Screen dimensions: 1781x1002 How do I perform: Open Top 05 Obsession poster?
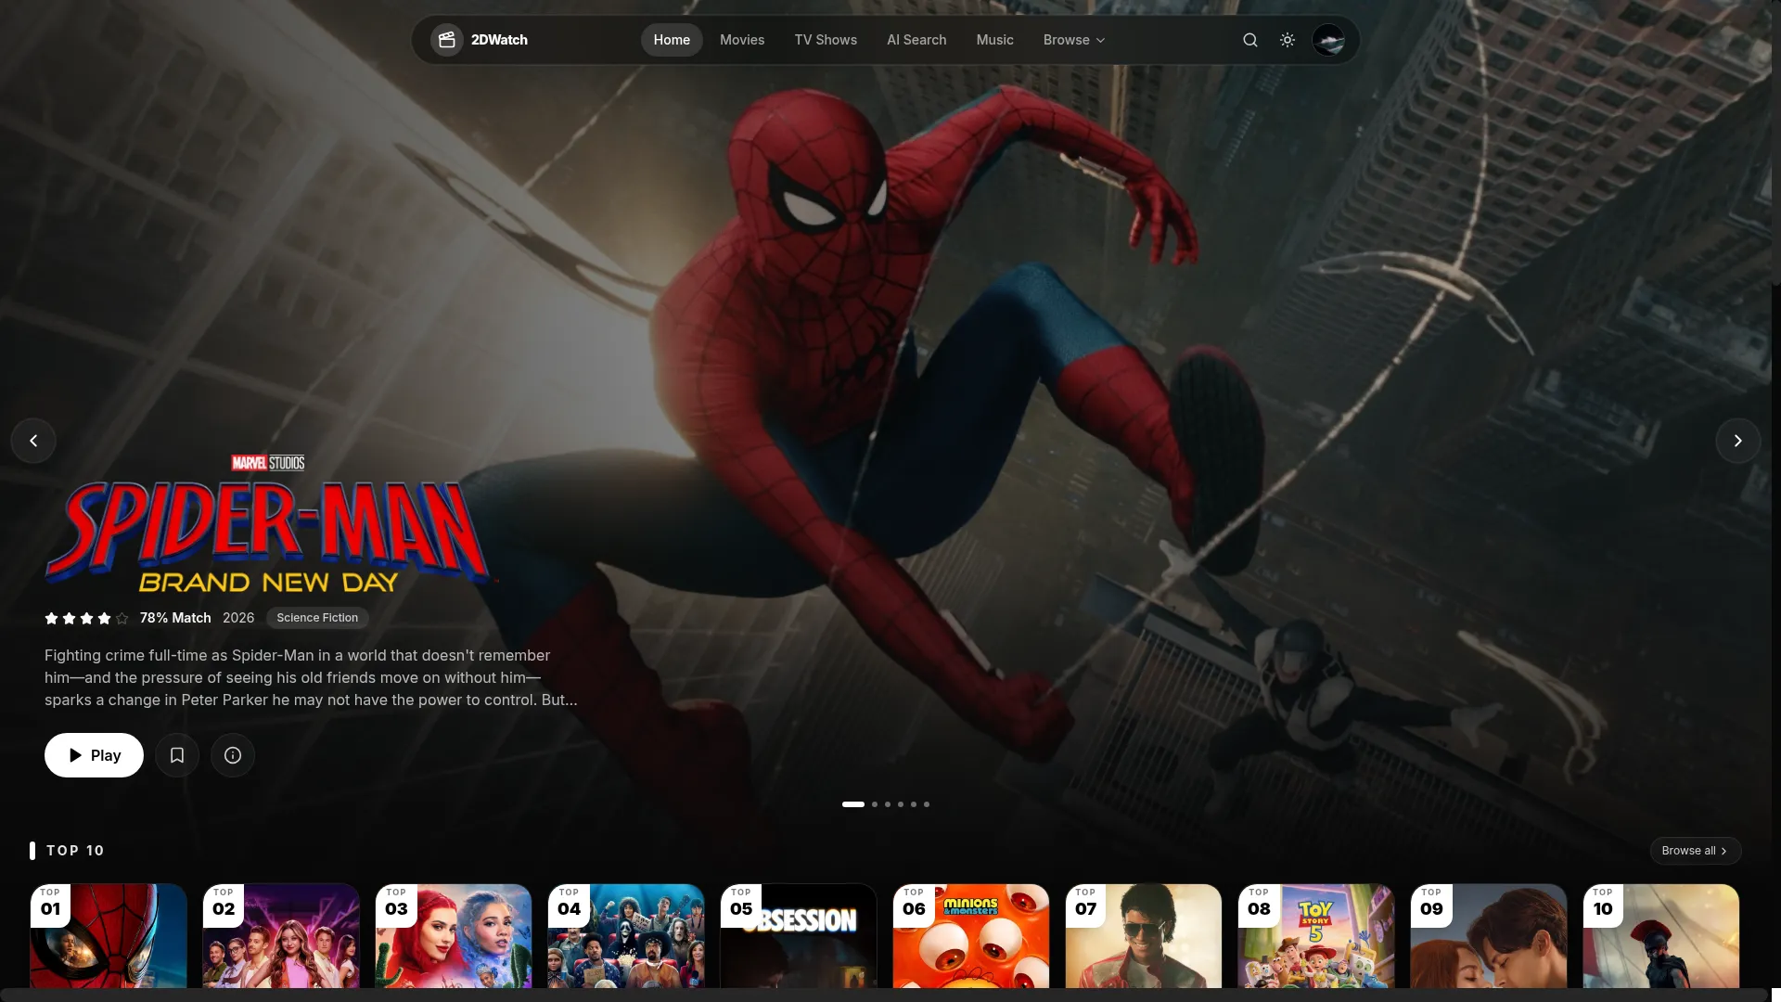(x=799, y=937)
